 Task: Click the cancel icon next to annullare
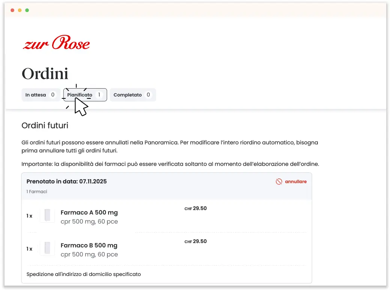[279, 182]
